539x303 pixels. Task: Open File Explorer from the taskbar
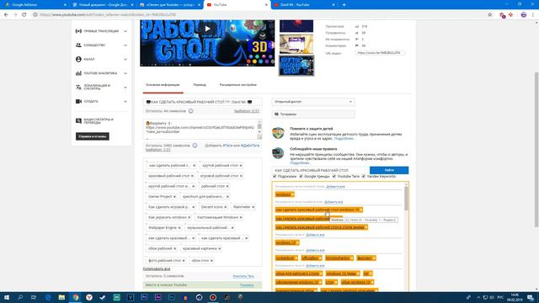[61, 297]
